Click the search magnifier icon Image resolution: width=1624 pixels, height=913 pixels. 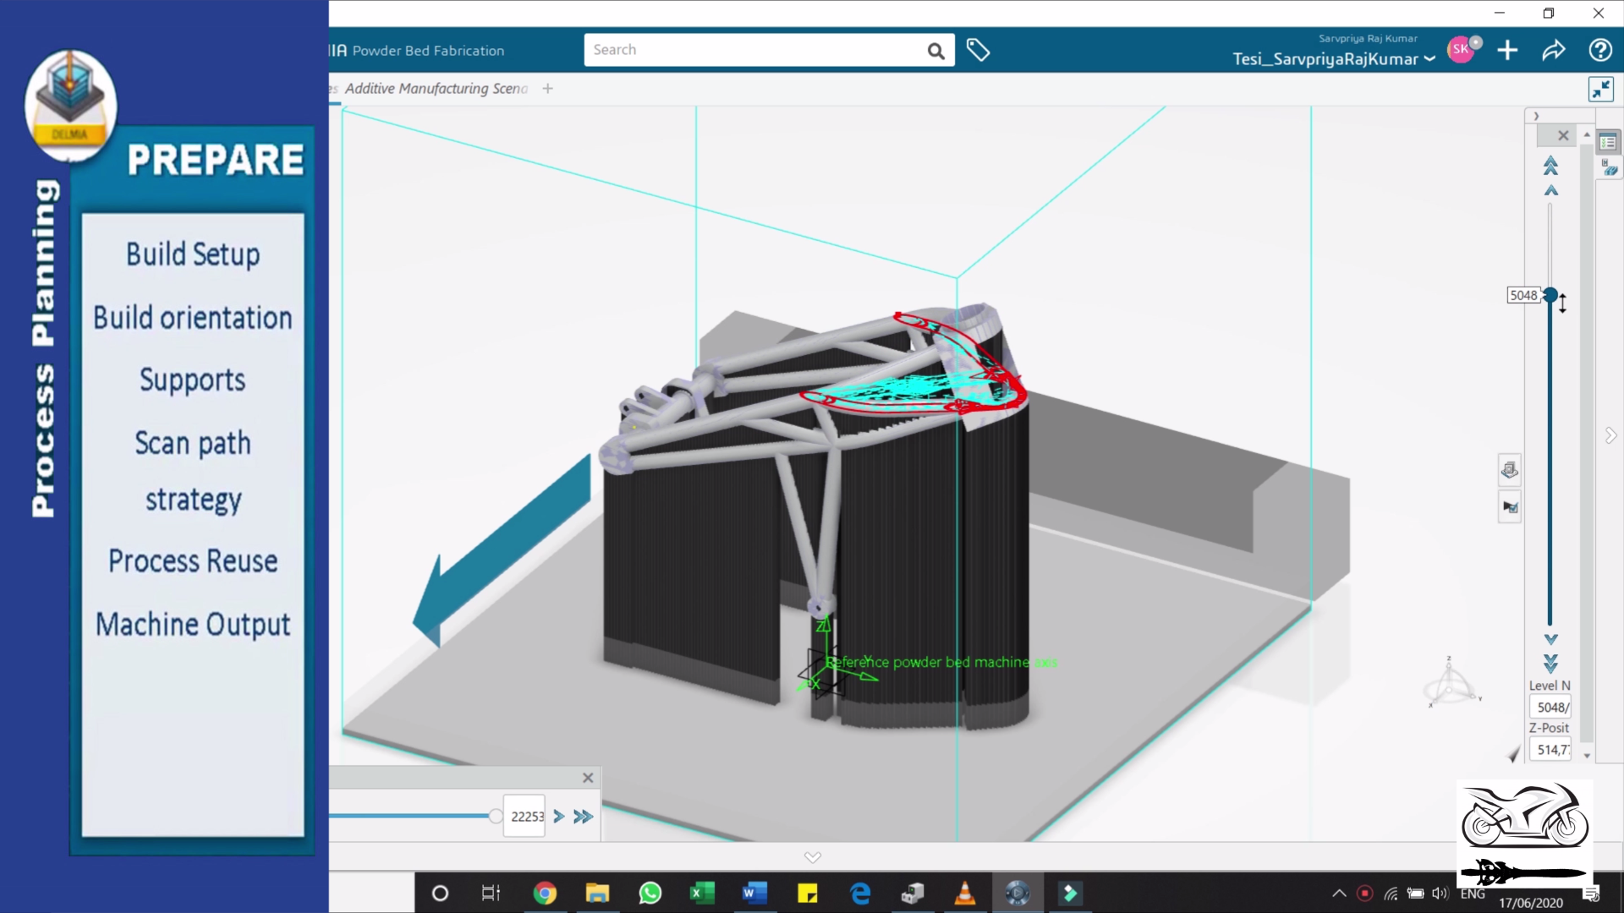click(x=935, y=51)
